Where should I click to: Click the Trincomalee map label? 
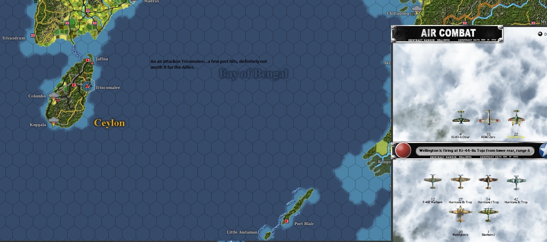[x=108, y=88]
